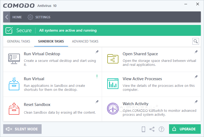Click 'Create a secure virtual desktop' description
This screenshot has width=204, height=137.
(60, 63)
